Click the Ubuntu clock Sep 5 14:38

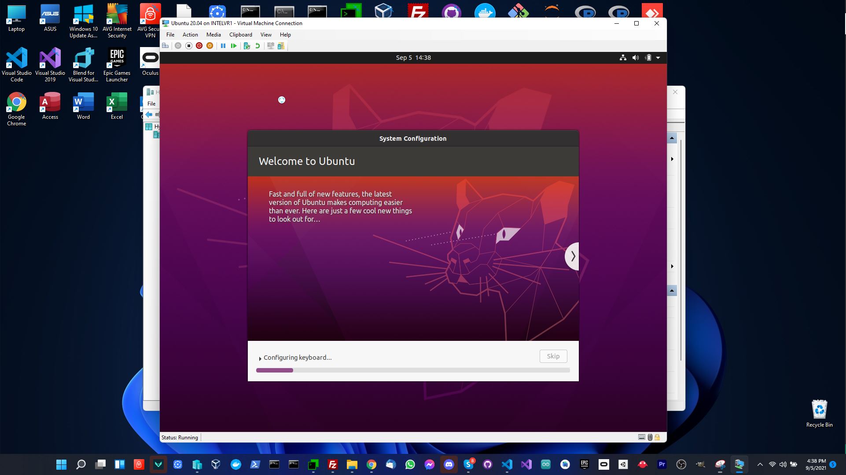(x=413, y=58)
